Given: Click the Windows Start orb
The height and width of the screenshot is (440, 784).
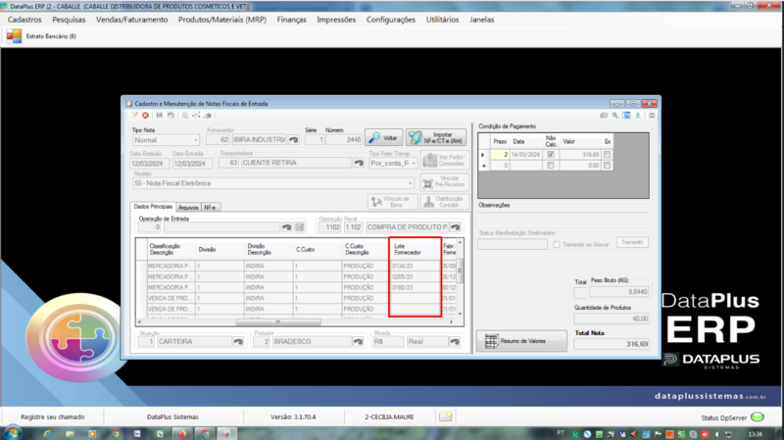Looking at the screenshot, I should pos(13,433).
